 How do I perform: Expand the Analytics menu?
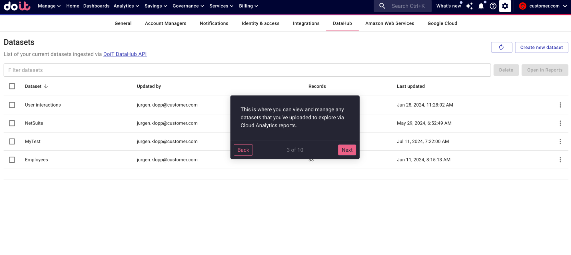tap(126, 6)
